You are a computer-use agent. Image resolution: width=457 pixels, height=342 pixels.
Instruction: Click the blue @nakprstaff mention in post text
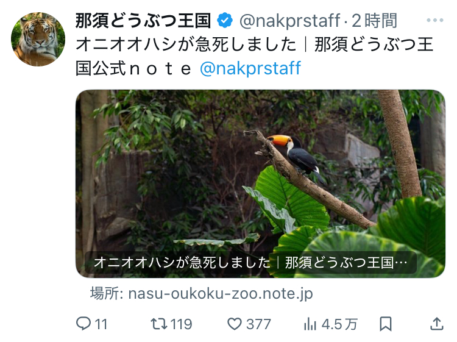tap(250, 68)
